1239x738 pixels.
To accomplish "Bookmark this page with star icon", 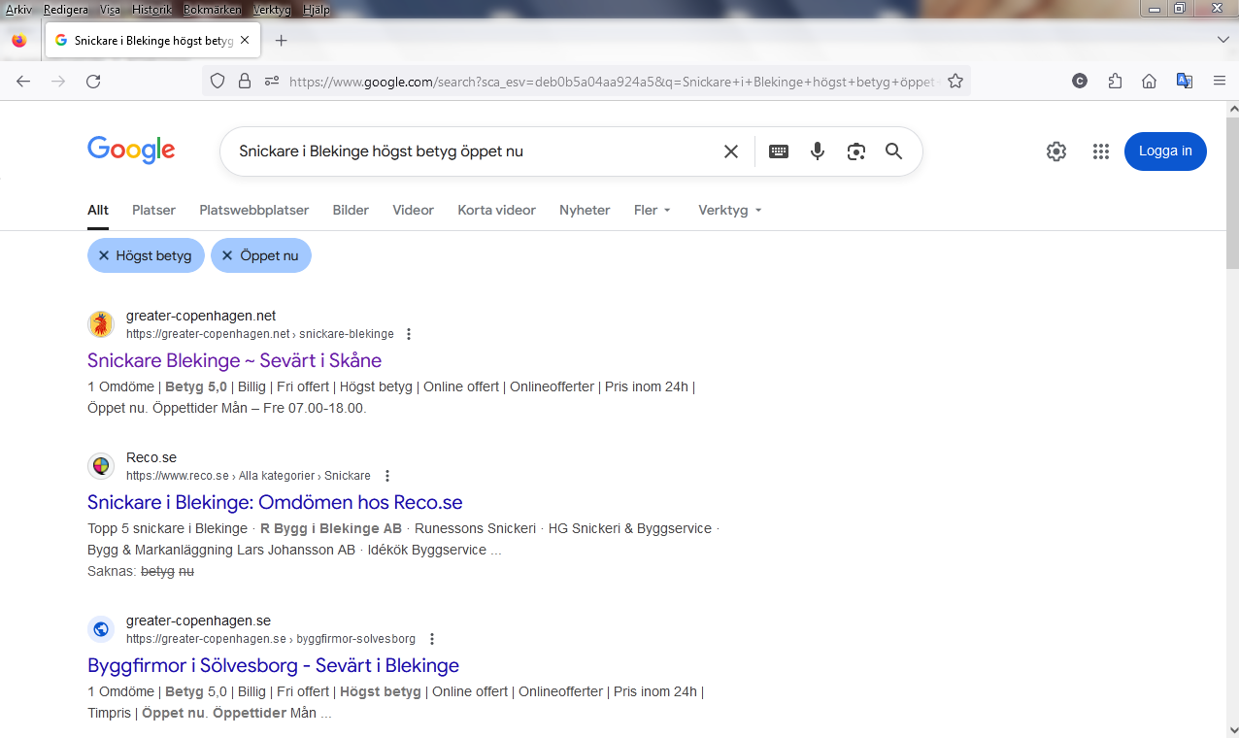I will pos(955,82).
